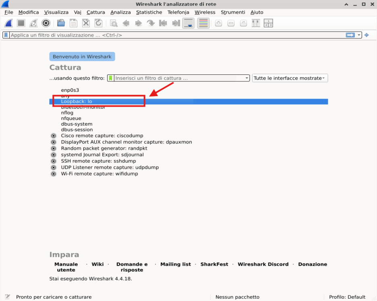The width and height of the screenshot is (377, 301).
Task: Select the Loopback: lo interface
Action: point(188,102)
